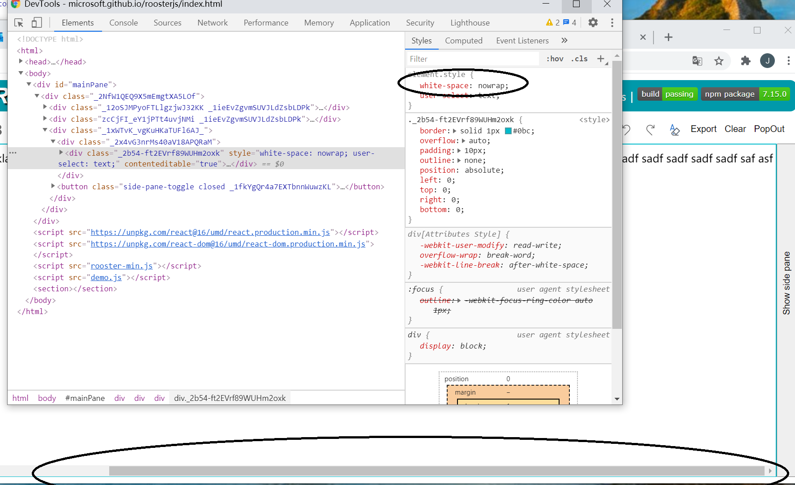Open the browser three-dot menu
The image size is (795, 485).
point(788,61)
